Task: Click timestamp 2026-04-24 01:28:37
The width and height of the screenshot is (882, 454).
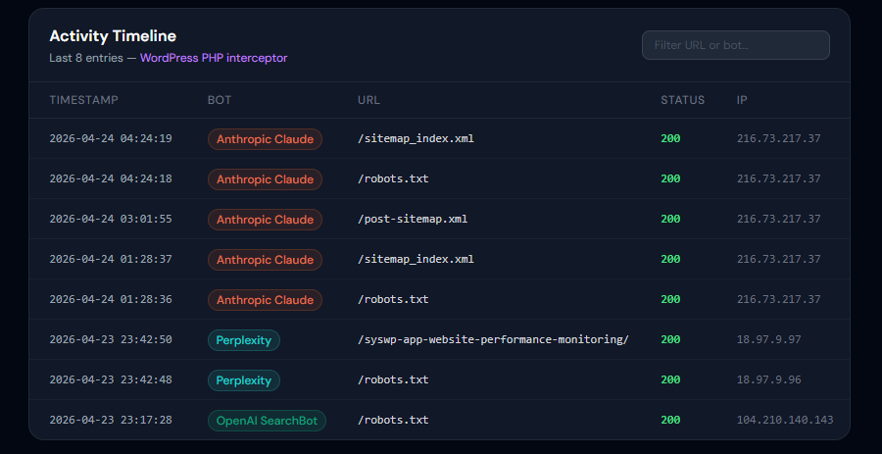Action: tap(111, 259)
